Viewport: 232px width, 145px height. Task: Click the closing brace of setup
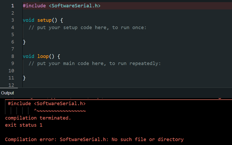point(24,42)
